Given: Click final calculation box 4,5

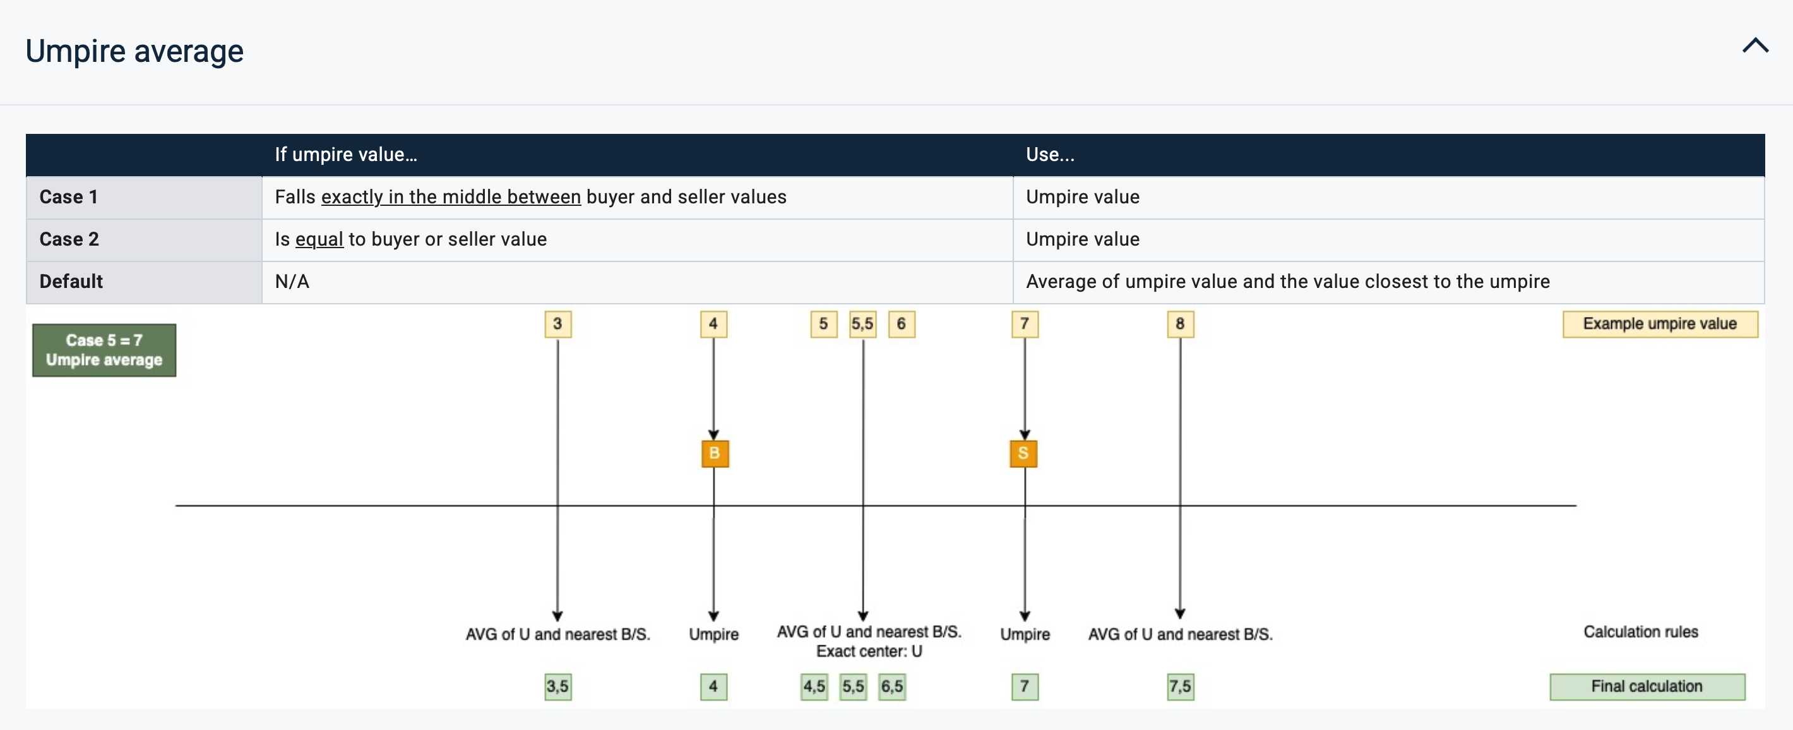Looking at the screenshot, I should click(x=814, y=687).
